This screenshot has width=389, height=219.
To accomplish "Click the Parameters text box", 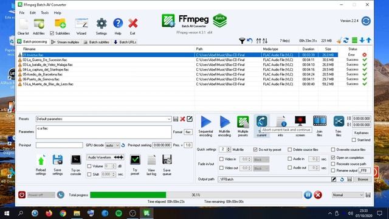I will [x=104, y=132].
